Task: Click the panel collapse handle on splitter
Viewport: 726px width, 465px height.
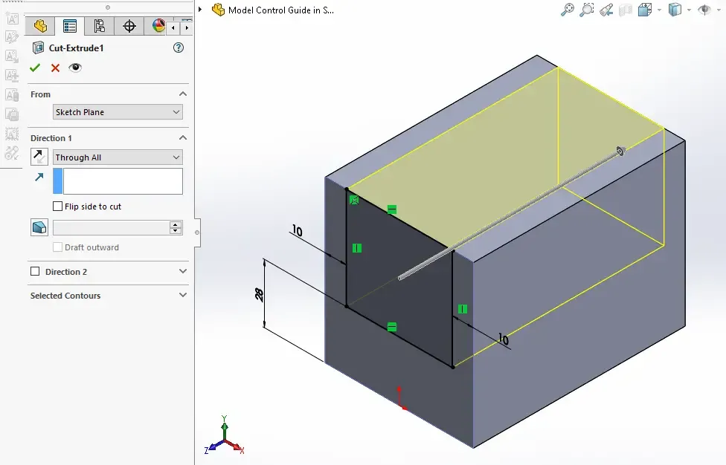Action: pos(197,232)
